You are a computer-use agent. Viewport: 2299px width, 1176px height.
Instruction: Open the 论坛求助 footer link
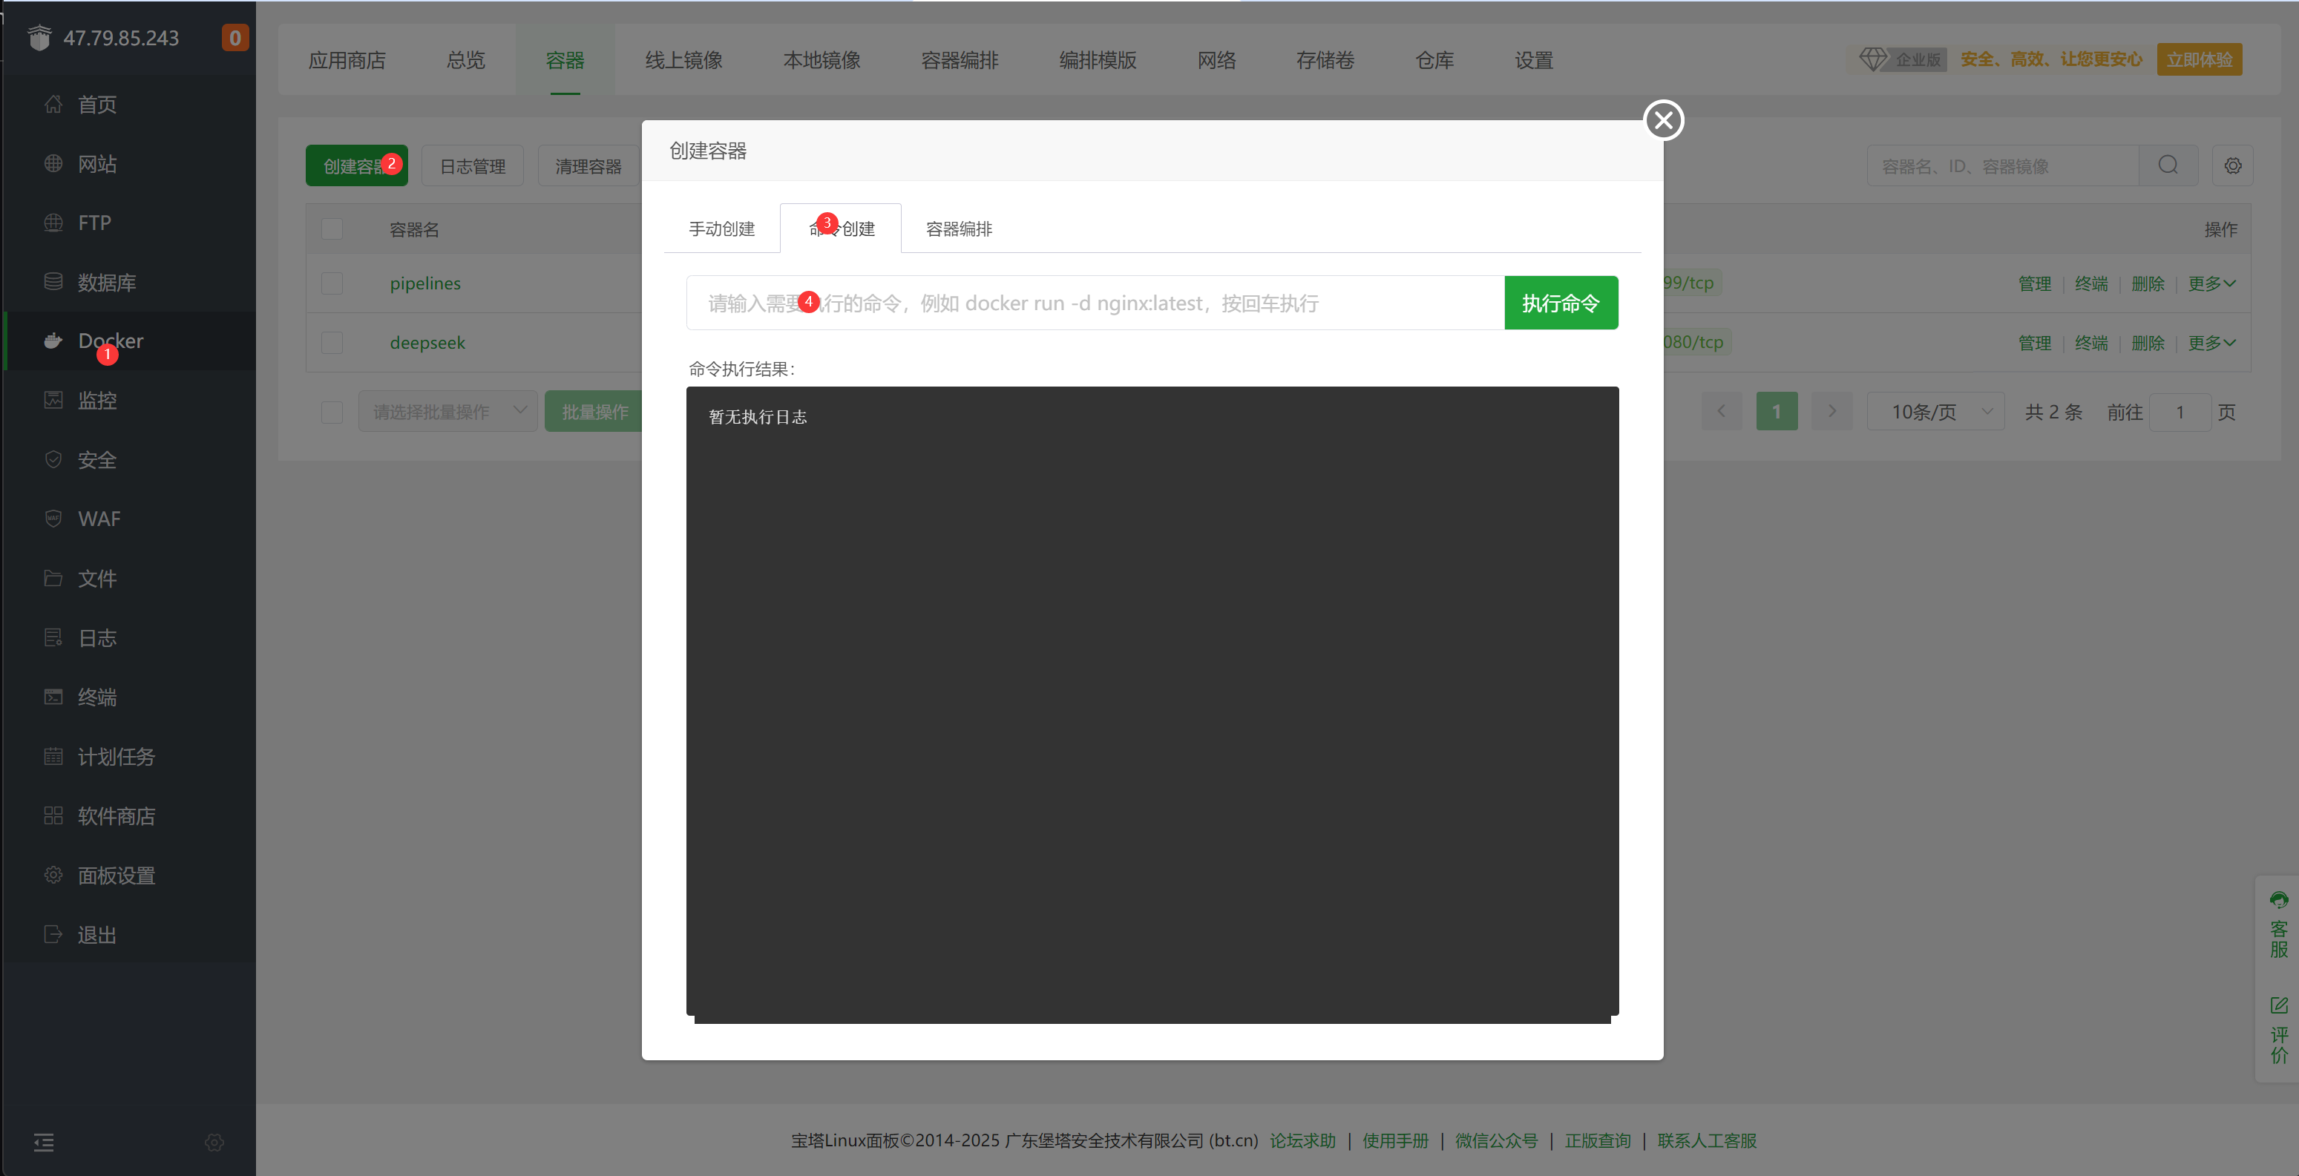pos(1302,1140)
